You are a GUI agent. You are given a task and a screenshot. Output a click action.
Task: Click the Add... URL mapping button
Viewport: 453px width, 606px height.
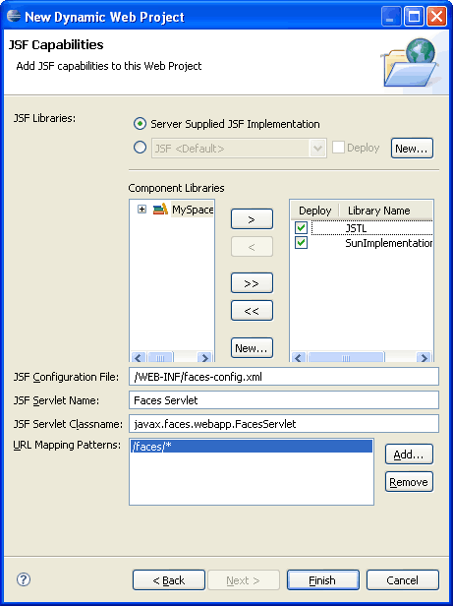click(x=409, y=454)
